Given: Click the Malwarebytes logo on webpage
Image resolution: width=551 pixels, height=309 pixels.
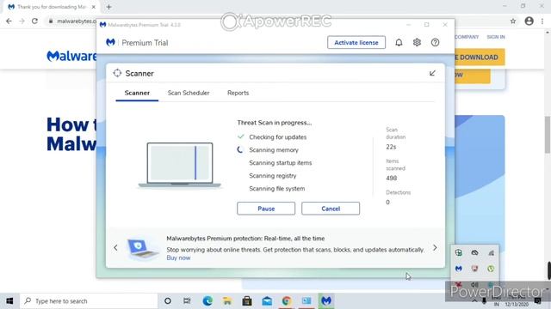Looking at the screenshot, I should tap(71, 56).
